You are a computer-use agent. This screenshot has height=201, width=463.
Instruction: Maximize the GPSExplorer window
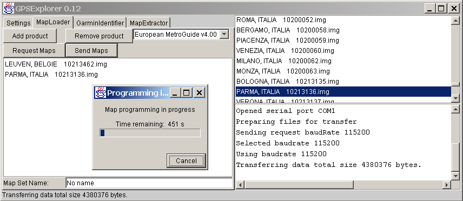pyautogui.click(x=441, y=8)
